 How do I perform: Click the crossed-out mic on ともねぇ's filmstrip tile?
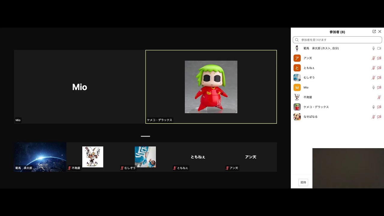[x=174, y=168]
